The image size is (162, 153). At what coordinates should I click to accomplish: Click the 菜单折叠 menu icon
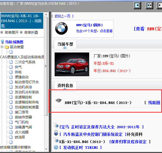click(x=21, y=32)
